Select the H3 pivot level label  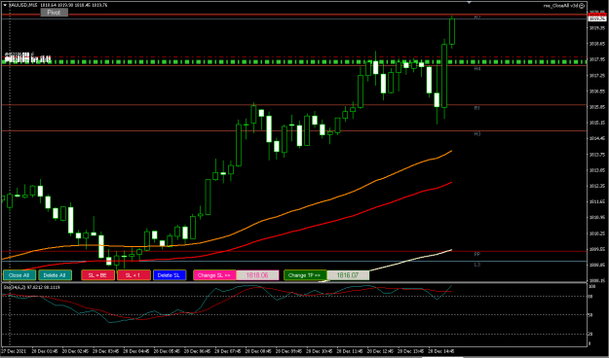477,134
